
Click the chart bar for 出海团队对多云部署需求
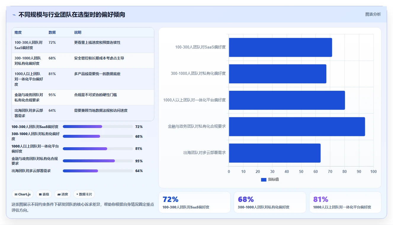275,153
